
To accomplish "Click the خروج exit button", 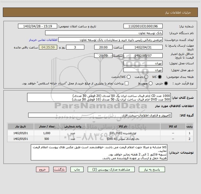I will [43, 170].
